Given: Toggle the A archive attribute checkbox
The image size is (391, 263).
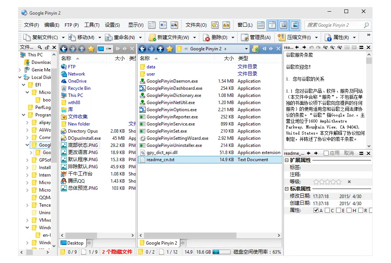Looking at the screenshot, I should 316,210.
